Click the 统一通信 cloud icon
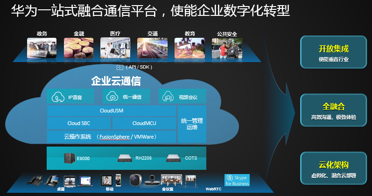372x196 pixels. (113, 97)
